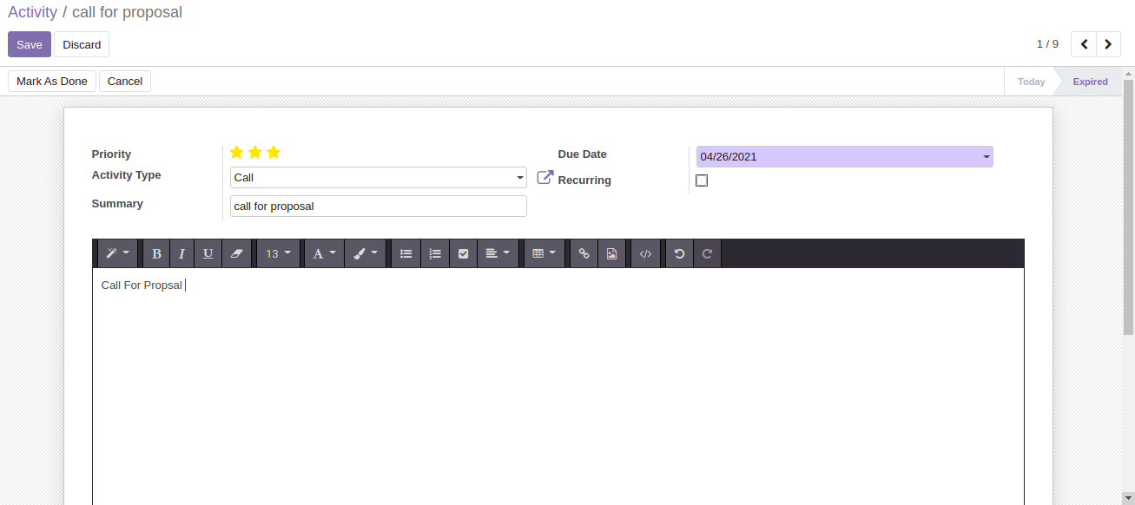1135x505 pixels.
Task: Go to the previous record arrow
Action: [1084, 44]
